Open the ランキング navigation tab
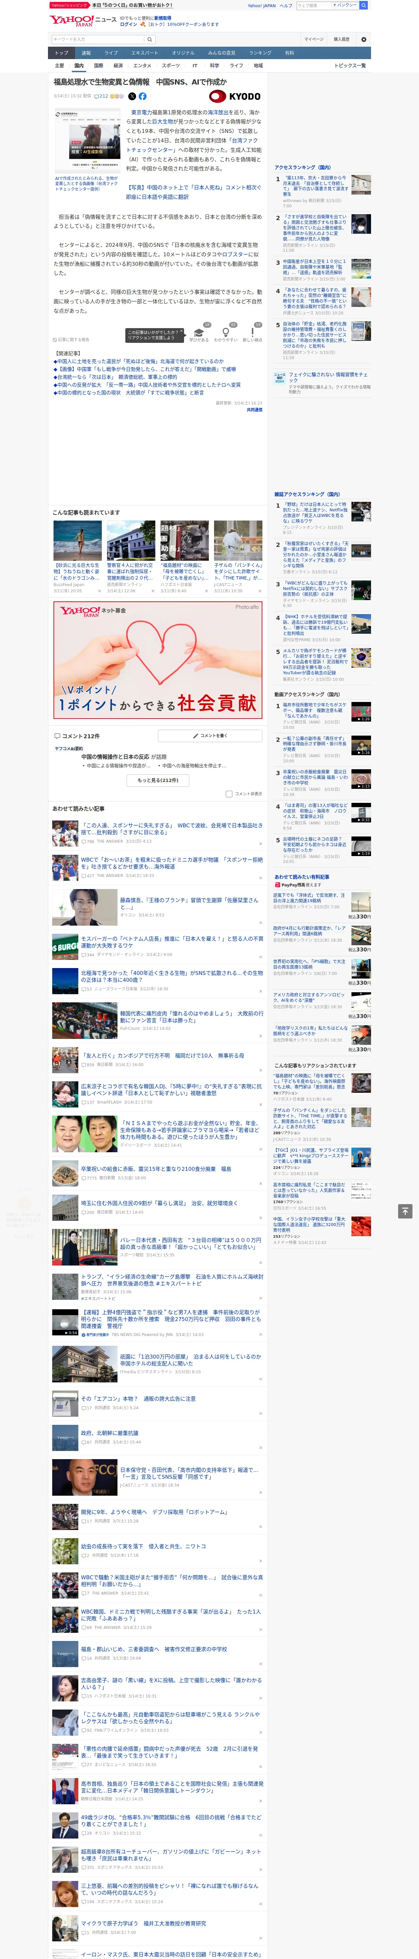This screenshot has height=1959, width=419. 260,53
